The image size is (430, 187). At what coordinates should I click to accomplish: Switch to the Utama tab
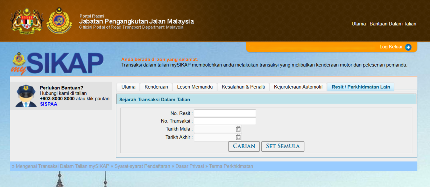(128, 87)
